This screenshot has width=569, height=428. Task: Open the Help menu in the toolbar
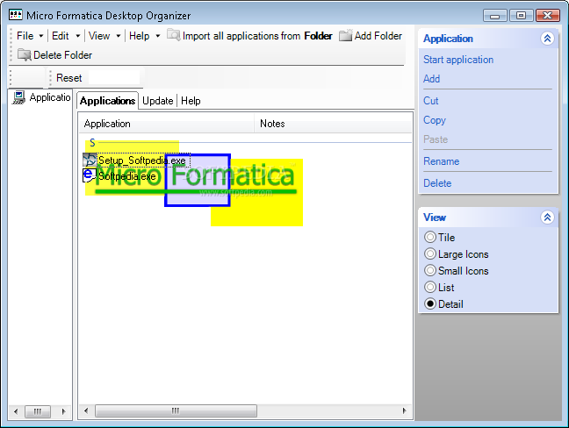click(x=139, y=36)
